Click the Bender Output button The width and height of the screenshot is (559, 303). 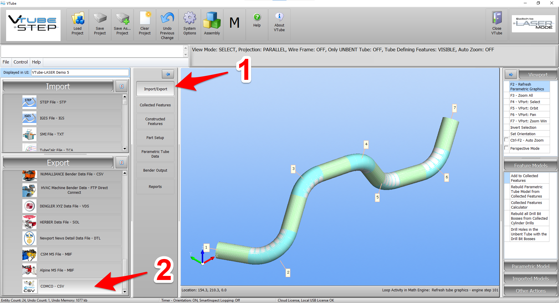coord(155,170)
